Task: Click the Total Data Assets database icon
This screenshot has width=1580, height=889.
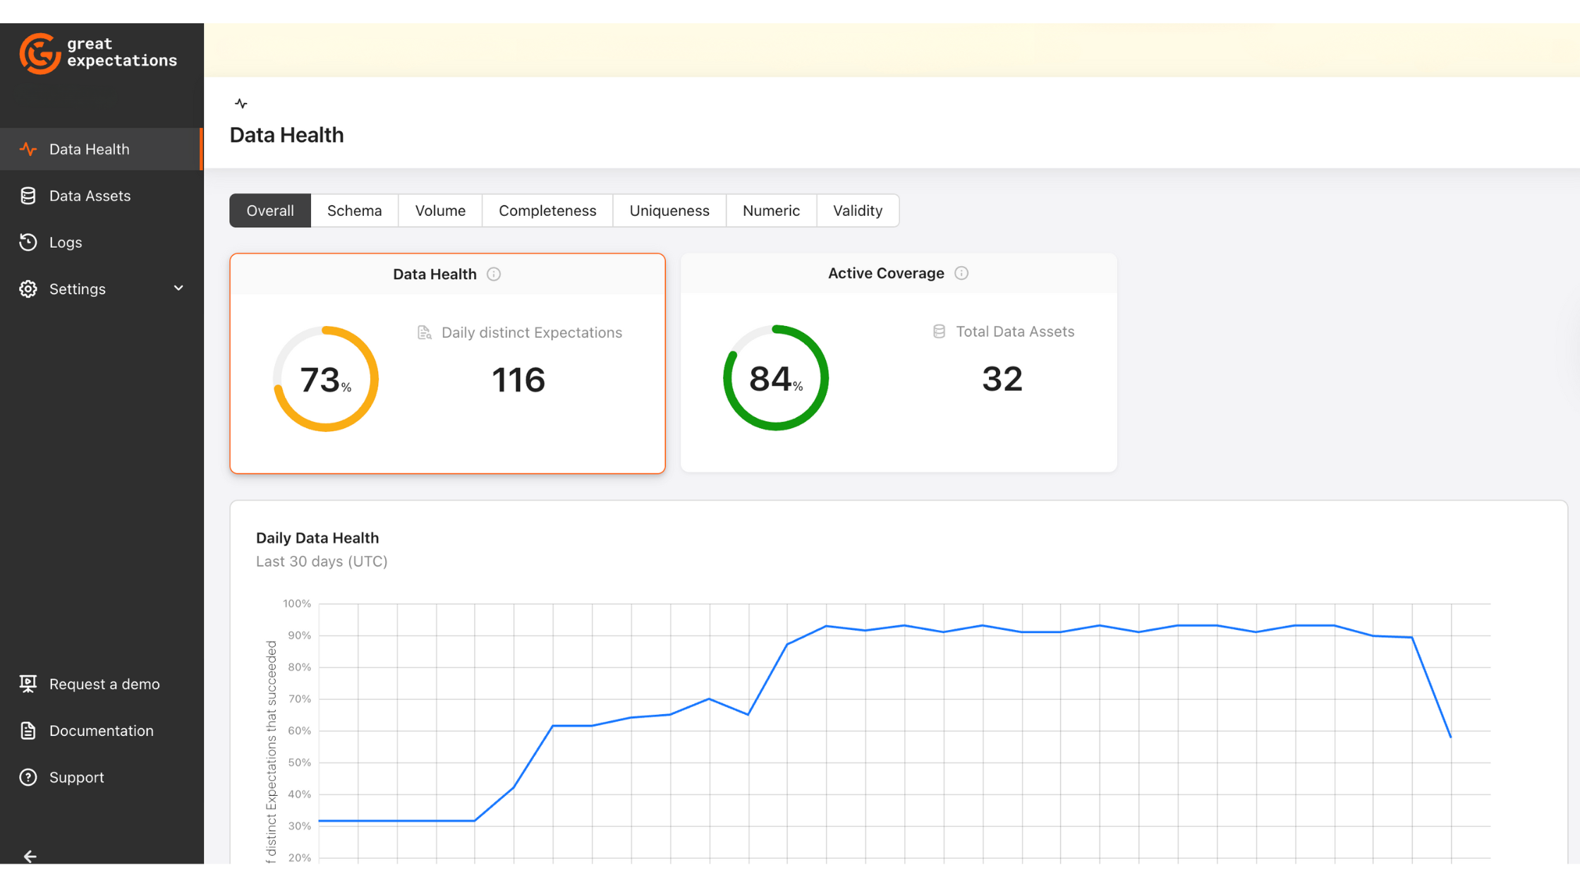Action: click(939, 332)
